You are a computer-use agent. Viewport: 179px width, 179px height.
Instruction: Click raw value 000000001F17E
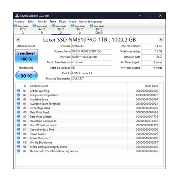[147, 125]
